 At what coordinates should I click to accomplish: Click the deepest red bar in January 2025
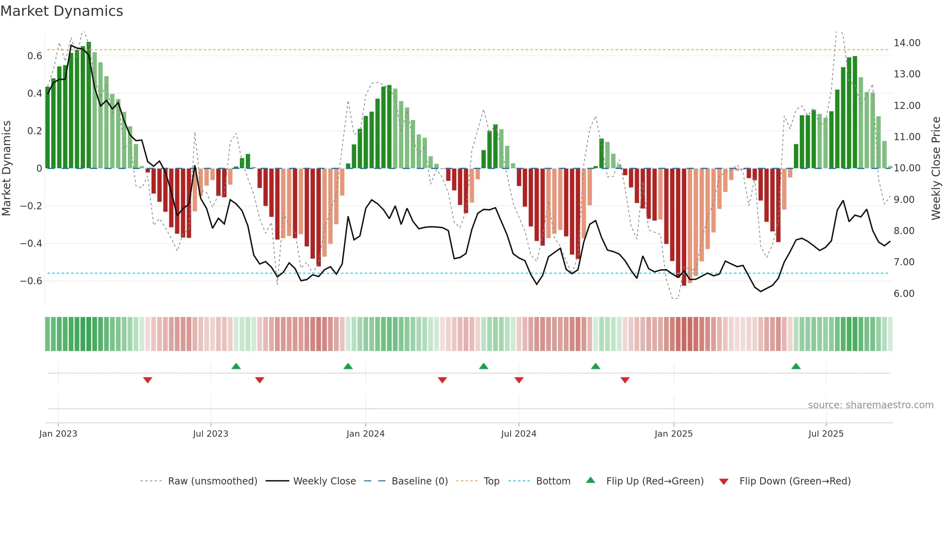(x=684, y=227)
